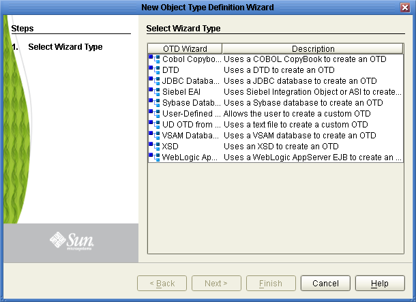The image size is (416, 302).
Task: Click the Back button
Action: point(162,283)
